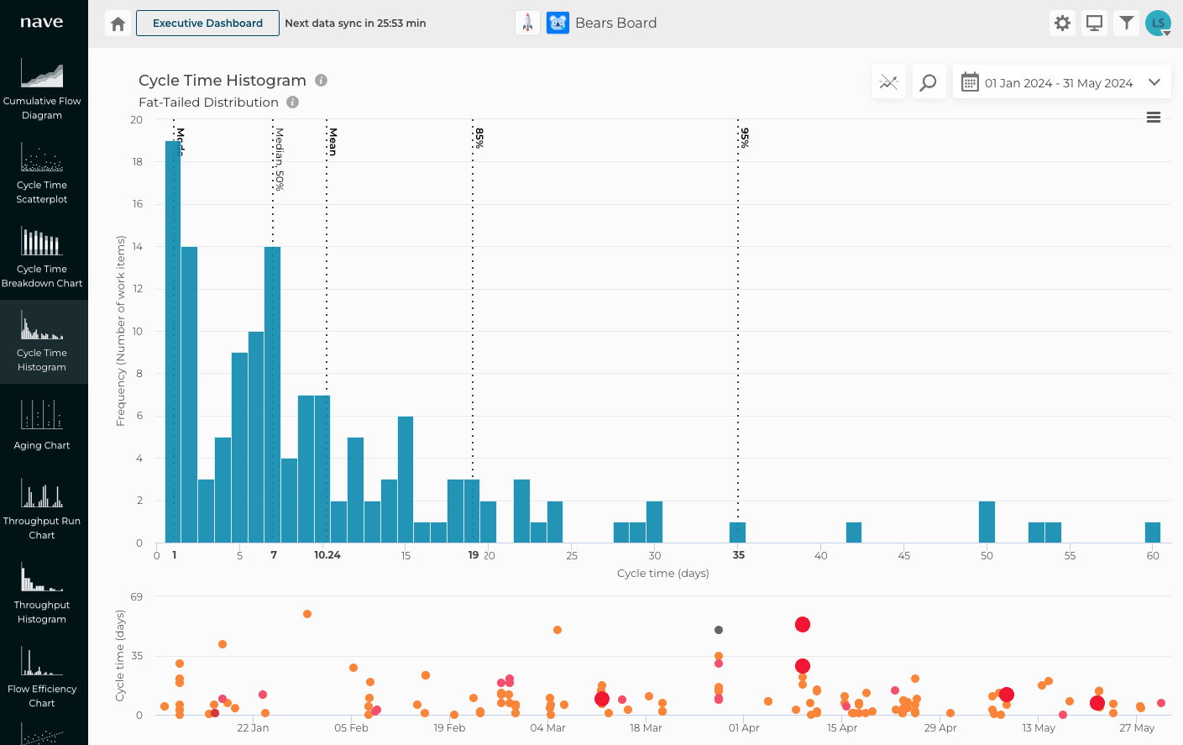Select the Cycle Time Scatterplot view
Image resolution: width=1183 pixels, height=745 pixels.
tap(43, 172)
